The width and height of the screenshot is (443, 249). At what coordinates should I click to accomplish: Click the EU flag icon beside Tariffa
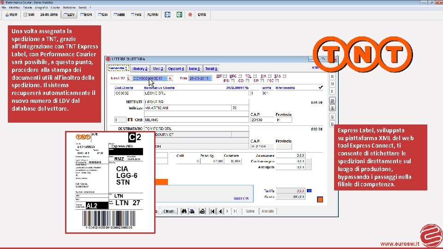[x=309, y=191]
